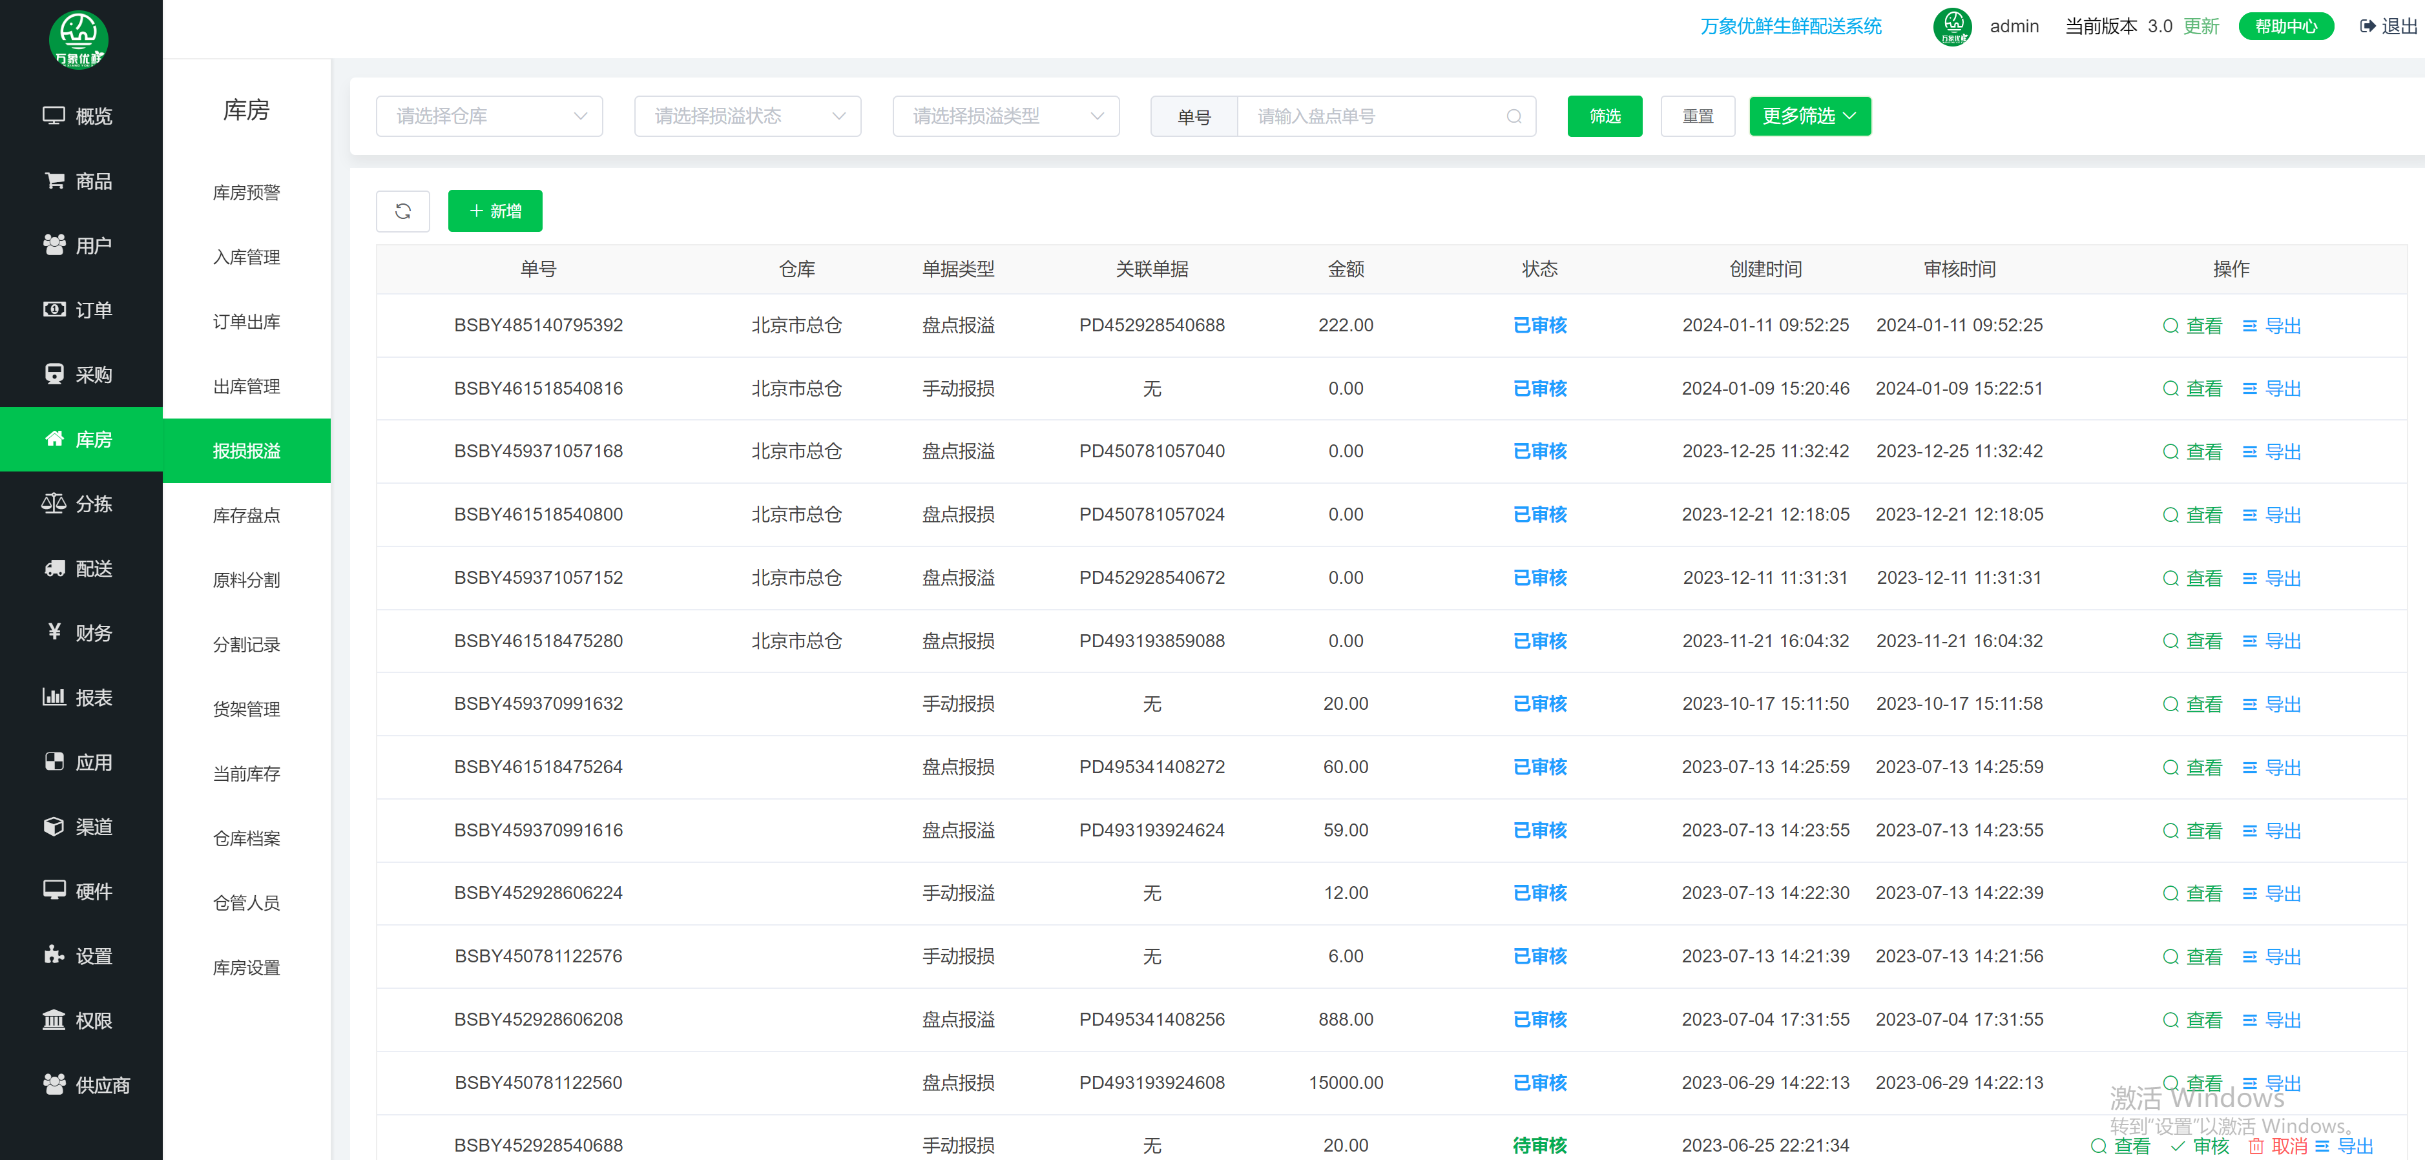Open the 财务 yen sidebar item
This screenshot has height=1160, width=2425.
55,632
